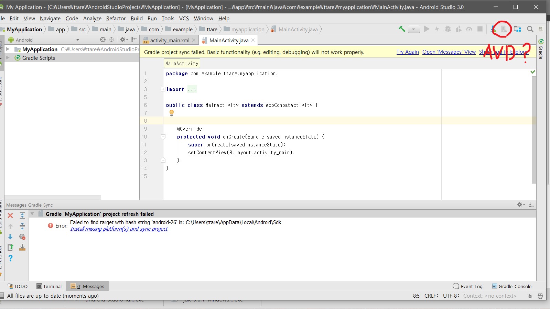The height and width of the screenshot is (309, 550).
Task: Click the Android Profiler gauge icon
Action: click(x=469, y=29)
